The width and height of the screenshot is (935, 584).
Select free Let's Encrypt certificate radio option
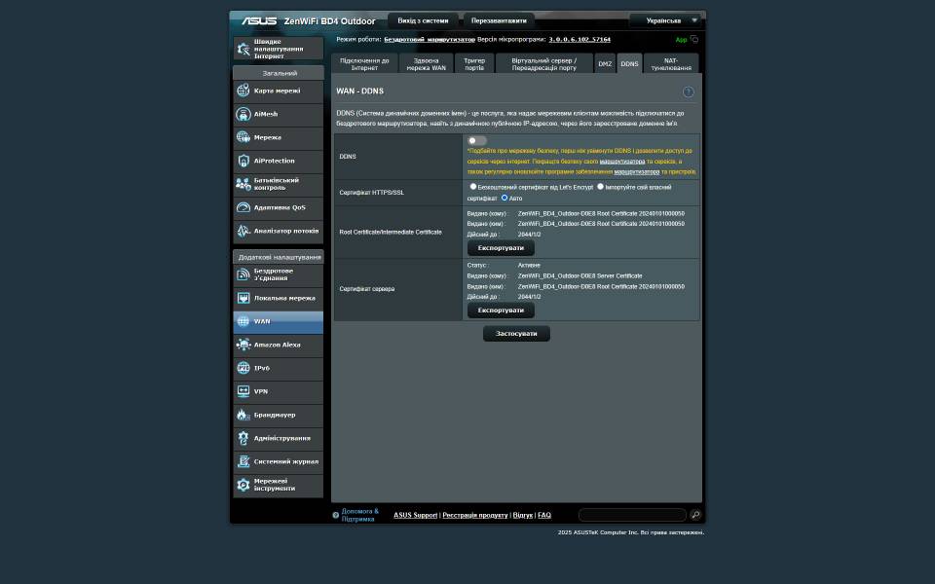coord(473,186)
